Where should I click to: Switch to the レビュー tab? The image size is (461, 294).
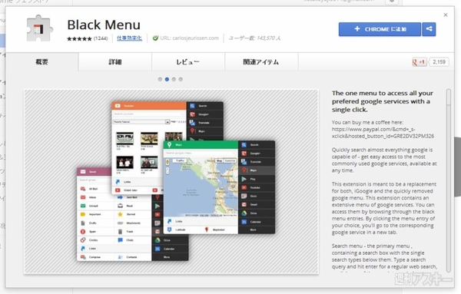[188, 62]
